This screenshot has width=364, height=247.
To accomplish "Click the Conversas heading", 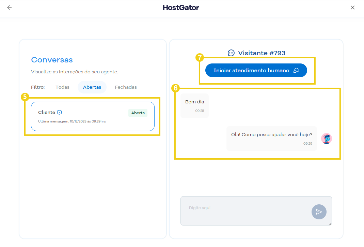I will click(x=52, y=60).
